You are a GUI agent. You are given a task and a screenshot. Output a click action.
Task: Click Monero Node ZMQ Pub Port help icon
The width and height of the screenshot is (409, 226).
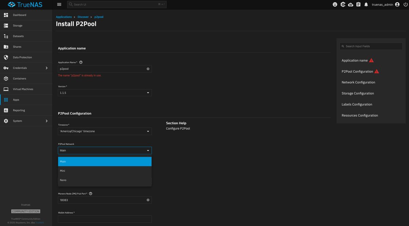point(90,194)
